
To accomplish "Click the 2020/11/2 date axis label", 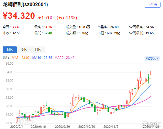I will [x=111, y=127].
